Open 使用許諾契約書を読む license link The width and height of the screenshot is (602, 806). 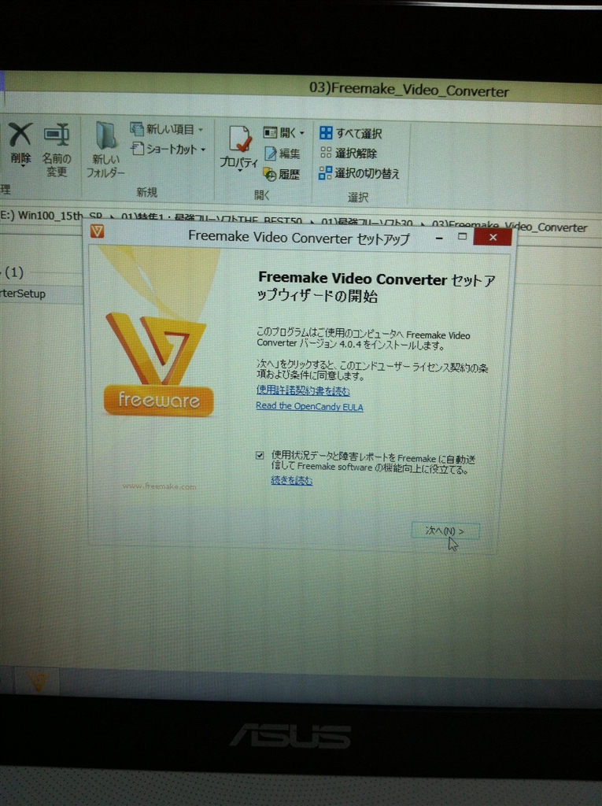pos(303,391)
